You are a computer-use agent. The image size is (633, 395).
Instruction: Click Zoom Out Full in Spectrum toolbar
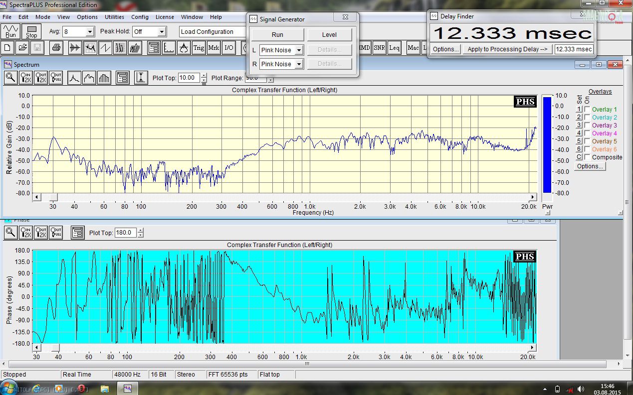click(x=56, y=78)
